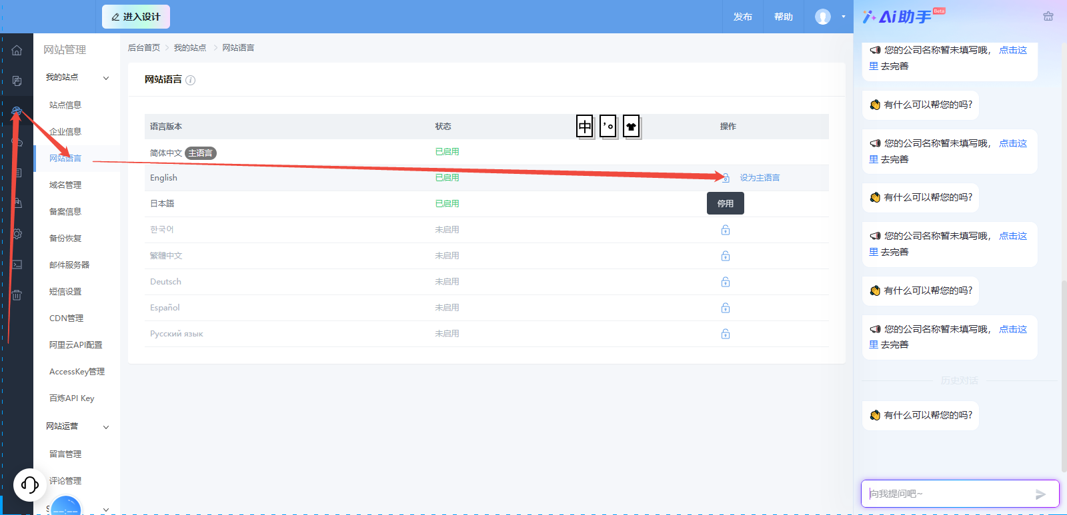Click 设为主语言 link for English
Screen dimensions: 1067x515
point(760,178)
